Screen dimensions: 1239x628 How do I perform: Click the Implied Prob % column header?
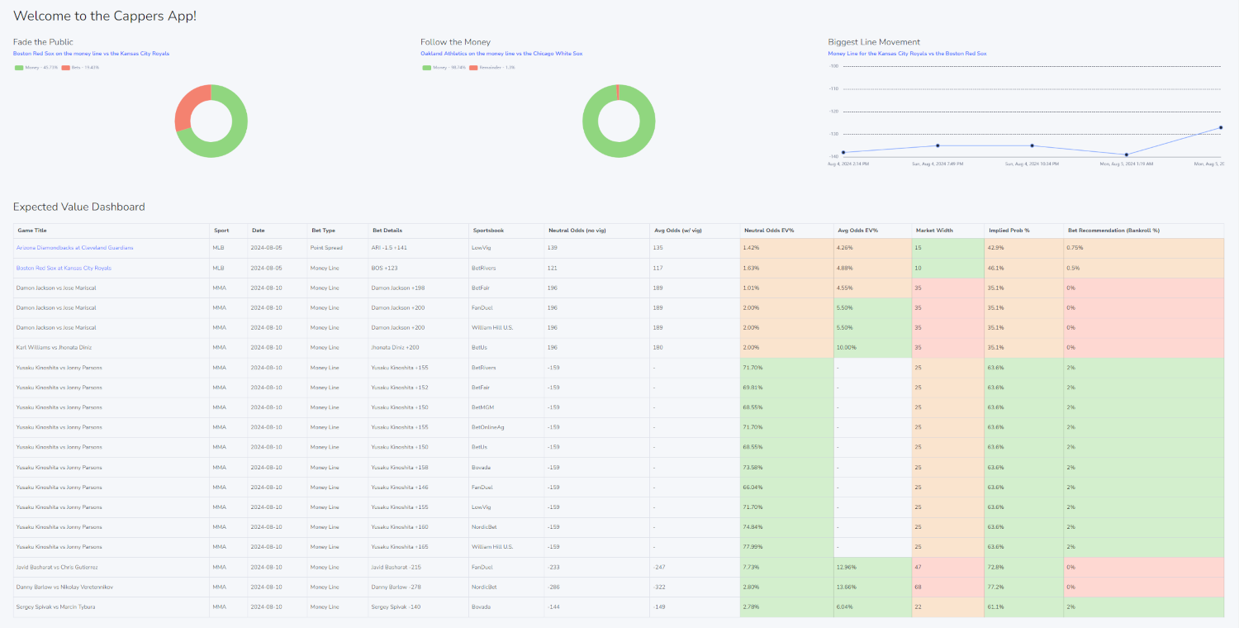1023,231
